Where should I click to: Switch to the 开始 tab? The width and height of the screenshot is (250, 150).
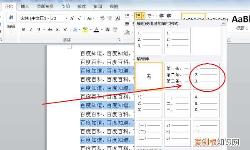pos(9,7)
